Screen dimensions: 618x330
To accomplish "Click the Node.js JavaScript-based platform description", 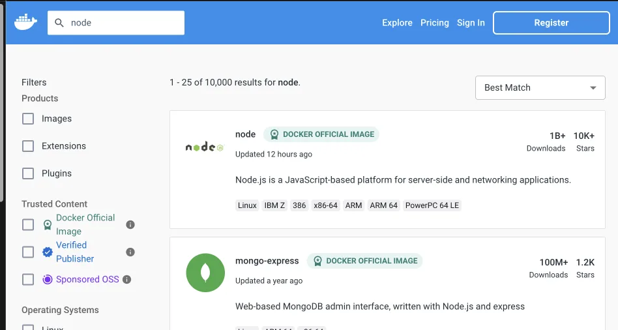I will (x=403, y=180).
